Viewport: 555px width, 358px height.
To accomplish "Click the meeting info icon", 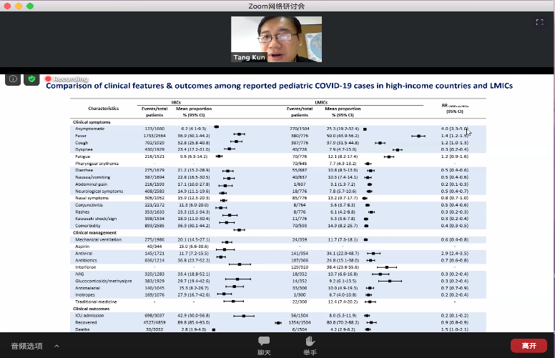I will tap(12, 79).
